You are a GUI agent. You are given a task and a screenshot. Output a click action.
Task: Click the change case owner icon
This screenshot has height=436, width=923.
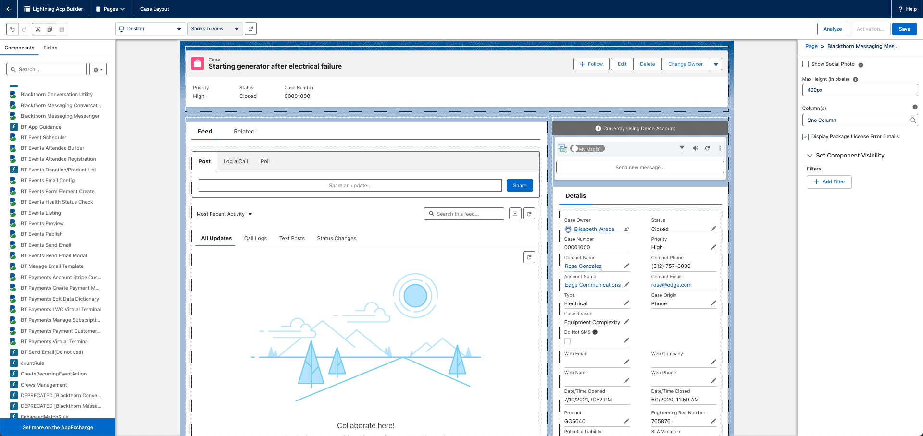(626, 229)
